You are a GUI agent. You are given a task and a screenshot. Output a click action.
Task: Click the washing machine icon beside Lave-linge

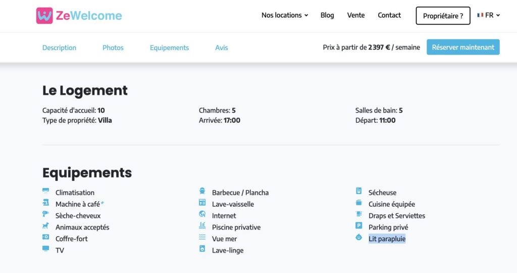pyautogui.click(x=202, y=249)
